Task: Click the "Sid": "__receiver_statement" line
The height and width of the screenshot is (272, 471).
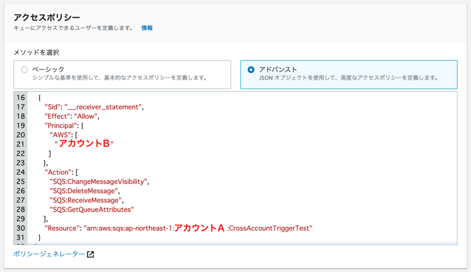Action: pyautogui.click(x=94, y=107)
